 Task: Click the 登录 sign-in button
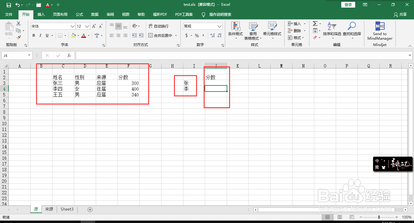pos(348,5)
